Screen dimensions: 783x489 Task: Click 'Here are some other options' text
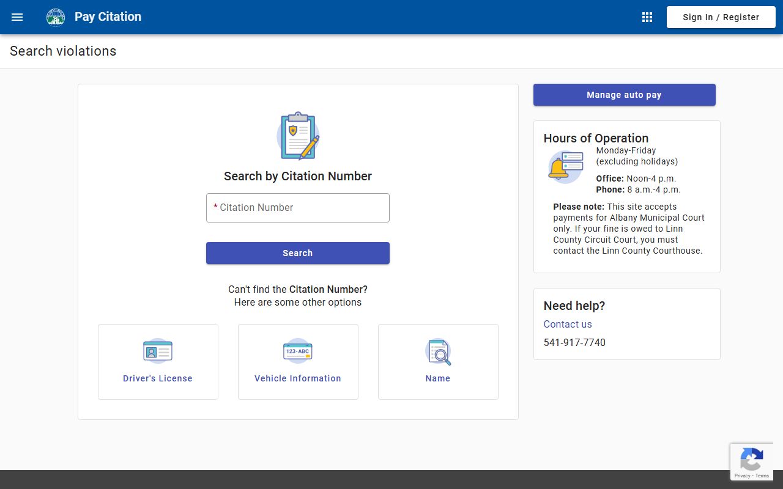point(298,302)
